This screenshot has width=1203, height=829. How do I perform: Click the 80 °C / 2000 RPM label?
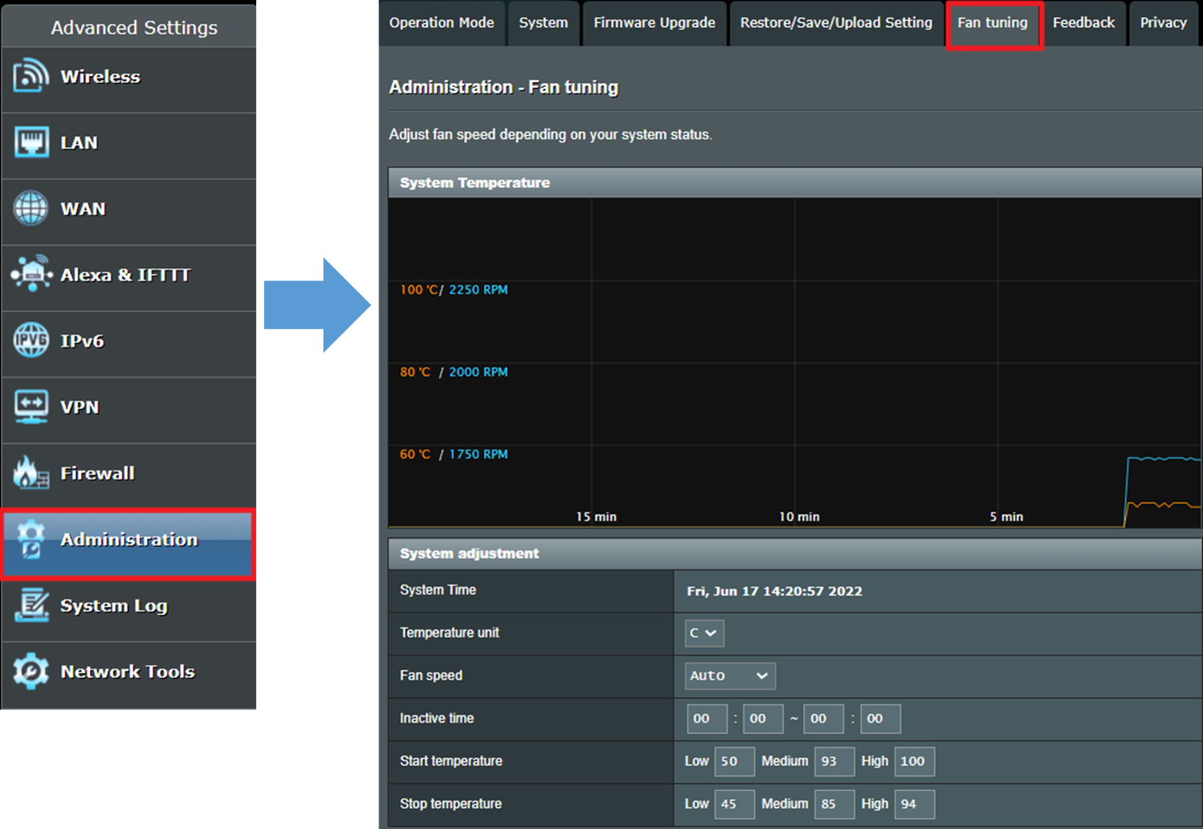[x=454, y=372]
